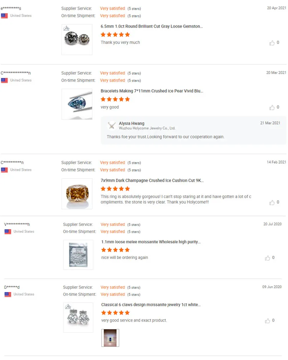This screenshot has height=360, width=288.
Task: Like the 'very good service and exact product' review
Action: click(x=268, y=321)
